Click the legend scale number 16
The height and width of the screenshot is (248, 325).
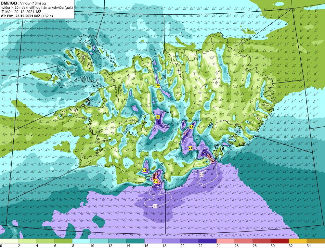click(146, 246)
